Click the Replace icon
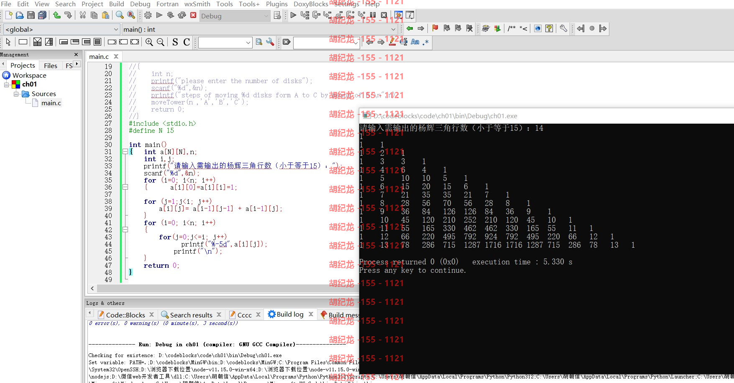Image resolution: width=734 pixels, height=383 pixels. click(131, 15)
